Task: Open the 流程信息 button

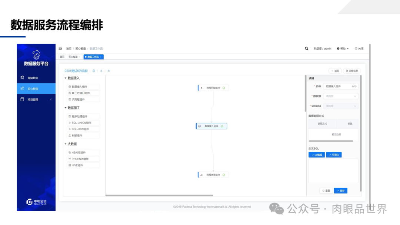Action: point(352,71)
